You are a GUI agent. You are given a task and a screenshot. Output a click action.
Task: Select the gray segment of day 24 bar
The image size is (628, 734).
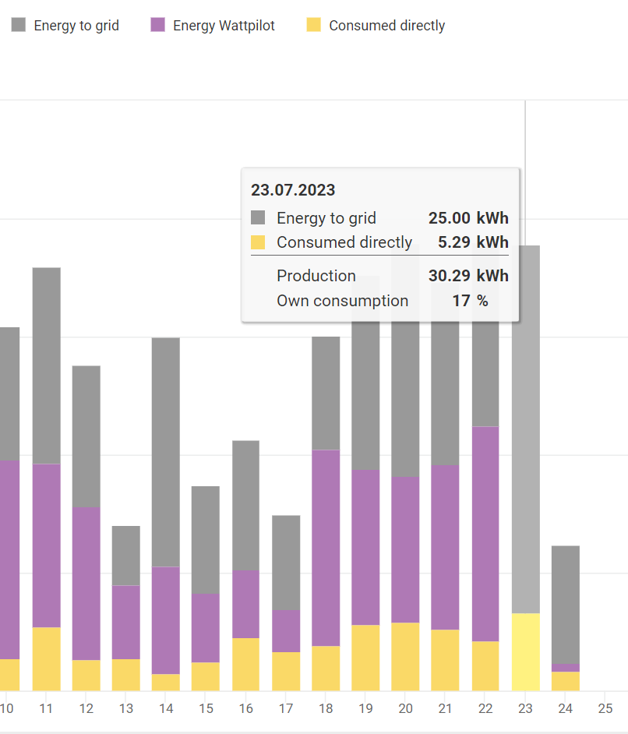(x=565, y=604)
